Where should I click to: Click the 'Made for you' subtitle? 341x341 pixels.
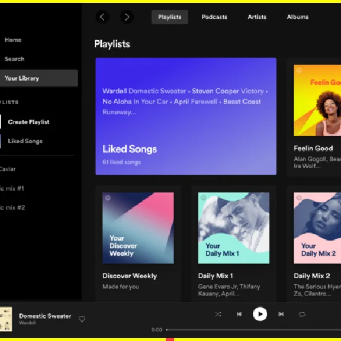[x=121, y=287]
